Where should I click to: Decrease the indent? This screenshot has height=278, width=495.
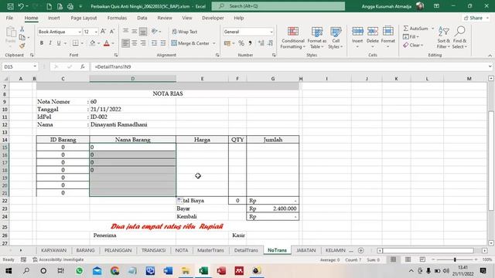pyautogui.click(x=154, y=43)
